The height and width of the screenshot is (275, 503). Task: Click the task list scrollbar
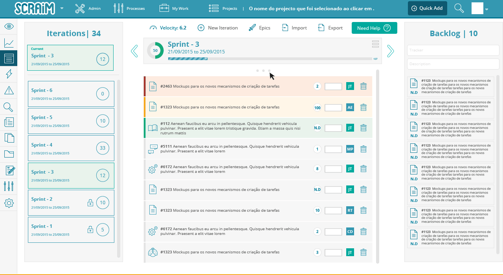click(x=378, y=166)
